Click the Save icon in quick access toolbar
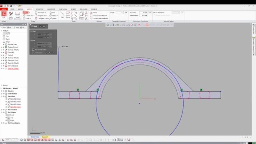256x144 pixels. tap(11, 6)
